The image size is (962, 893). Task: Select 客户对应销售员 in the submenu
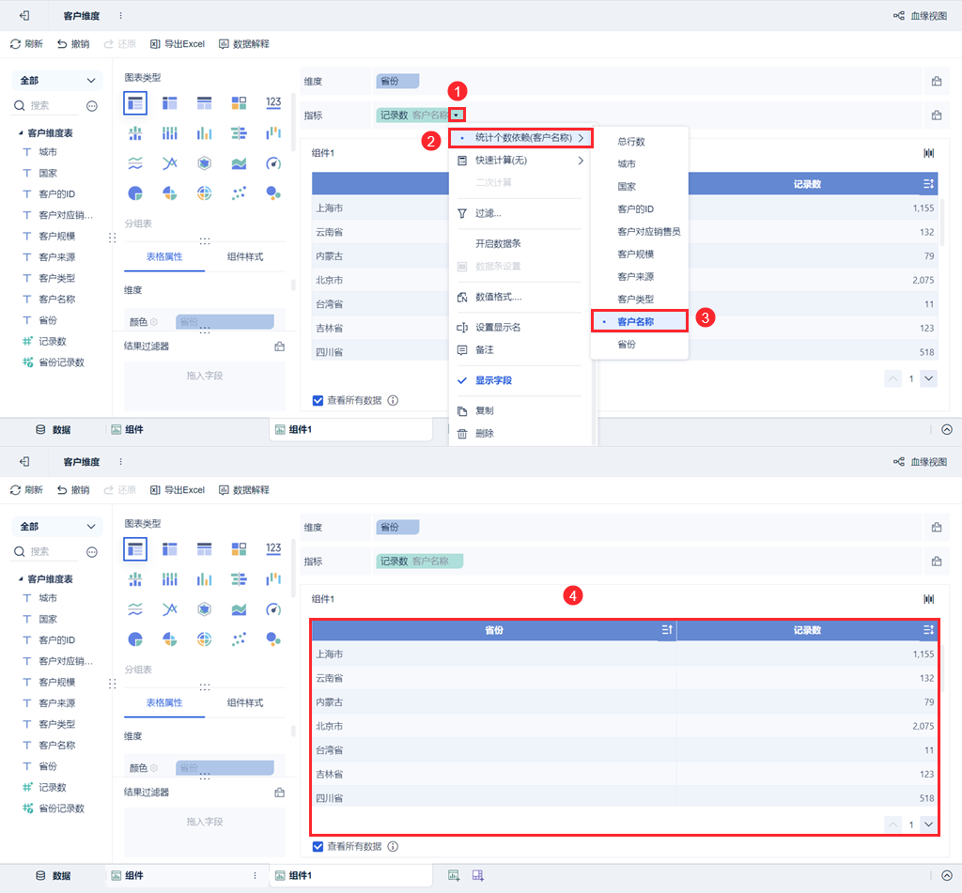click(649, 232)
